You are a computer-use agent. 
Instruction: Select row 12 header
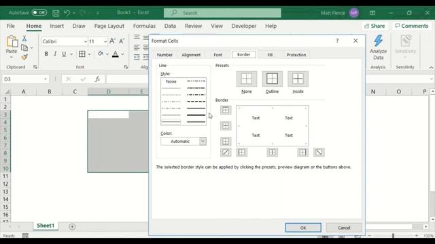click(x=5, y=184)
